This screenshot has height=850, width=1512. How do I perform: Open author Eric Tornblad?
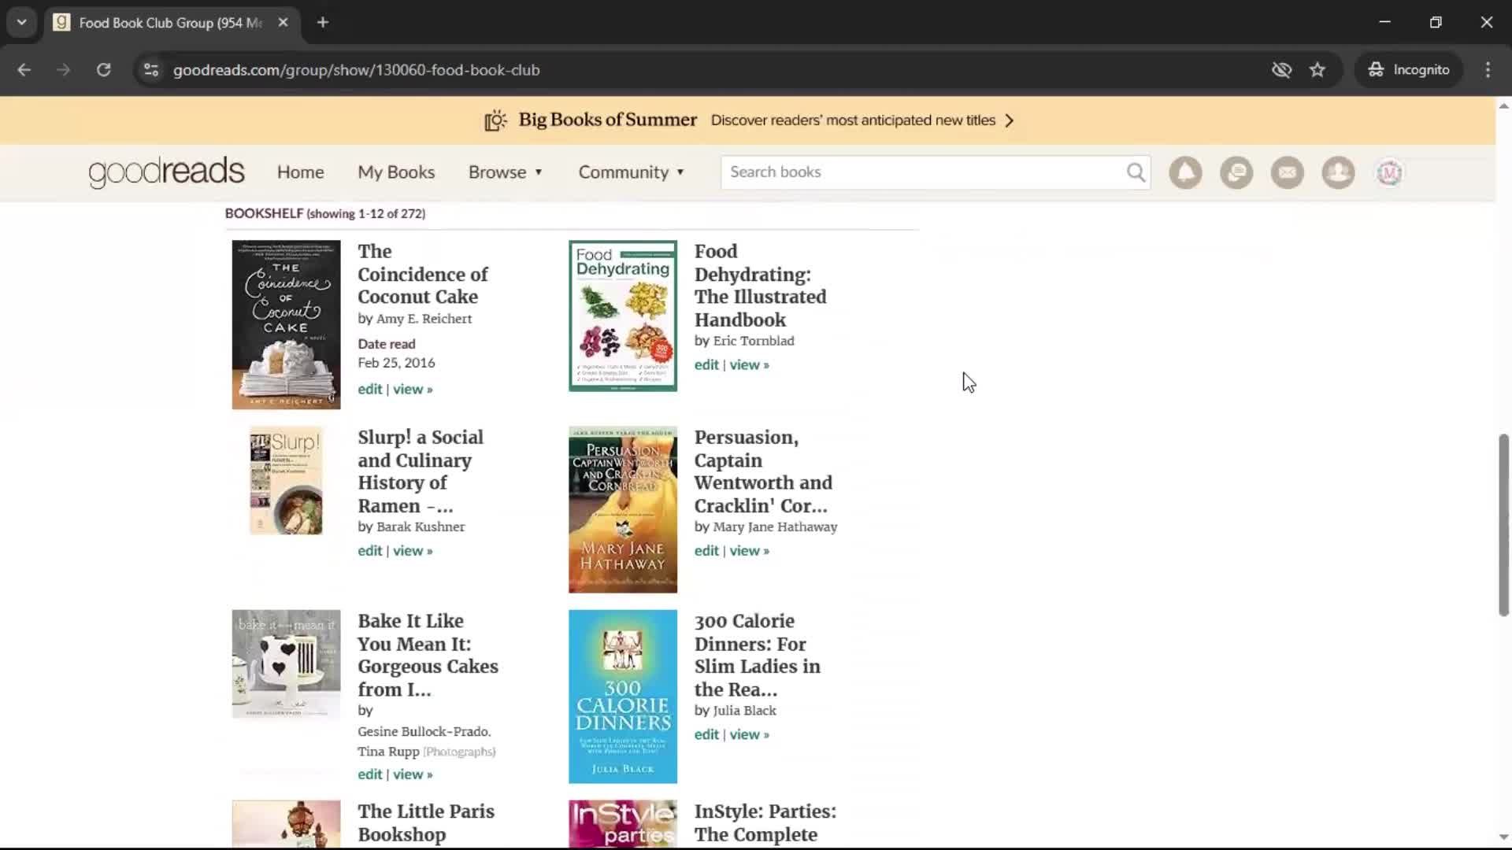point(754,341)
